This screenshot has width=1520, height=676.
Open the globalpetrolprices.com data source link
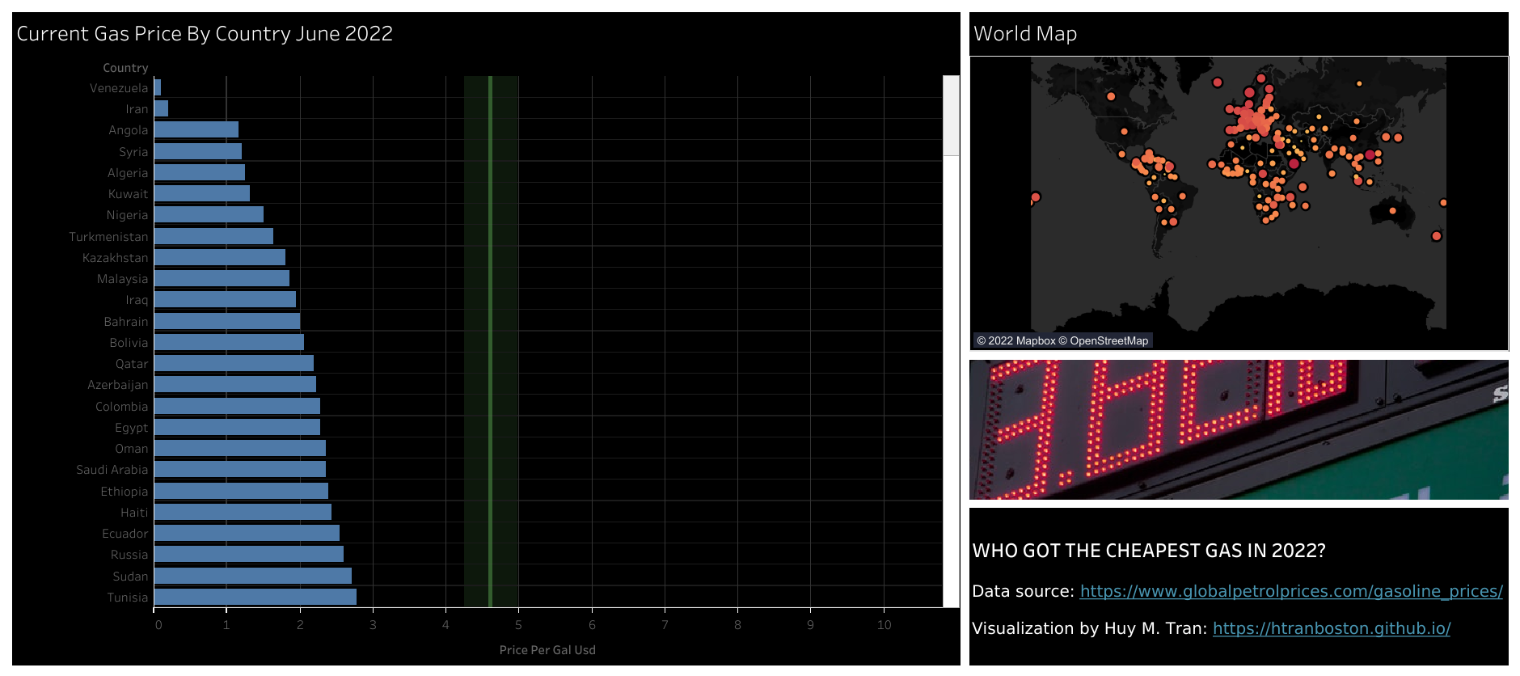[x=1290, y=591]
